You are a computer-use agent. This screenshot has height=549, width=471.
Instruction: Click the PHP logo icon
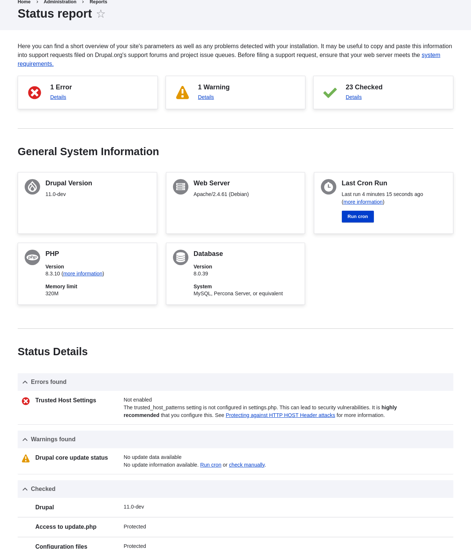point(32,257)
